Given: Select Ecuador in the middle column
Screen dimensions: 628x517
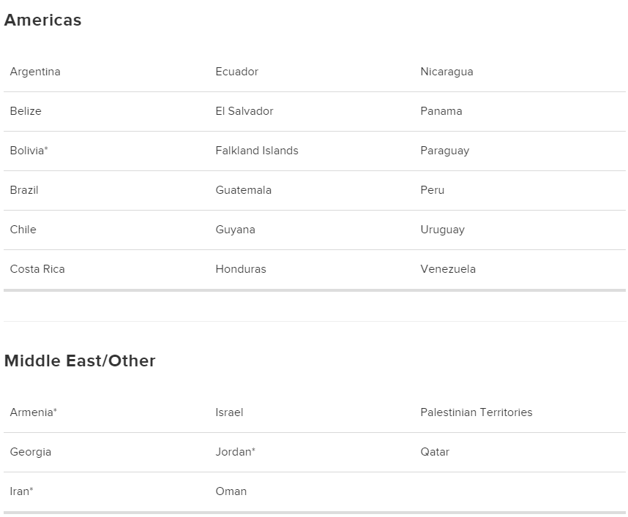Looking at the screenshot, I should coord(236,72).
